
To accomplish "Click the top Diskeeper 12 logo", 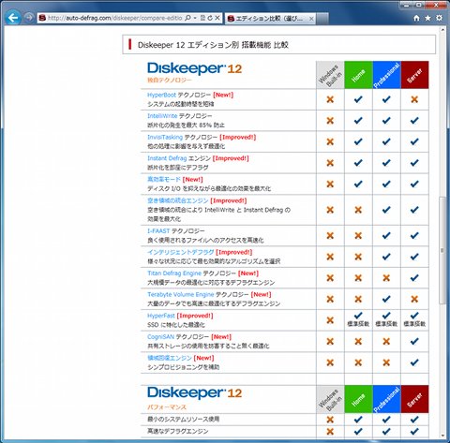I will (x=194, y=68).
